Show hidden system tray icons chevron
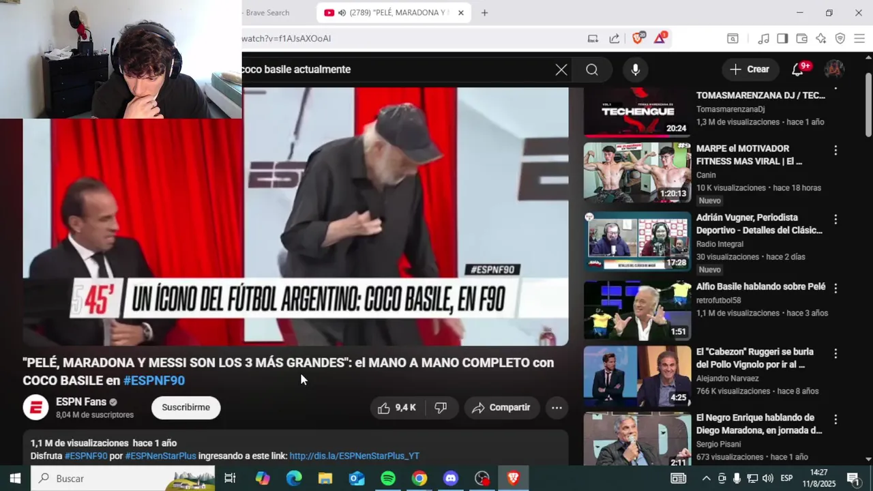This screenshot has width=873, height=491. [x=706, y=479]
